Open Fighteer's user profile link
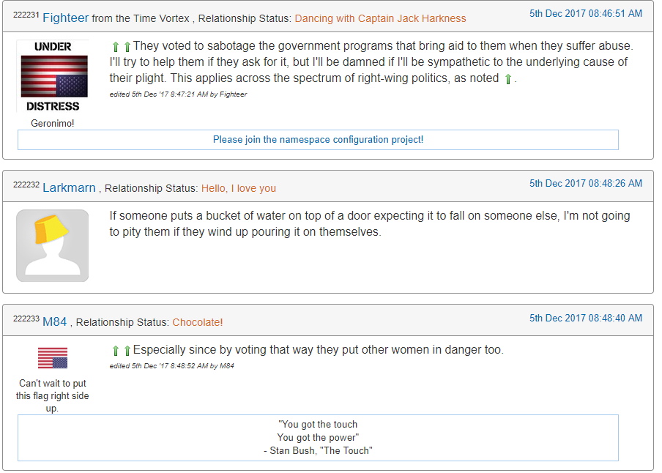Viewport: 662px width, 473px height. point(66,18)
